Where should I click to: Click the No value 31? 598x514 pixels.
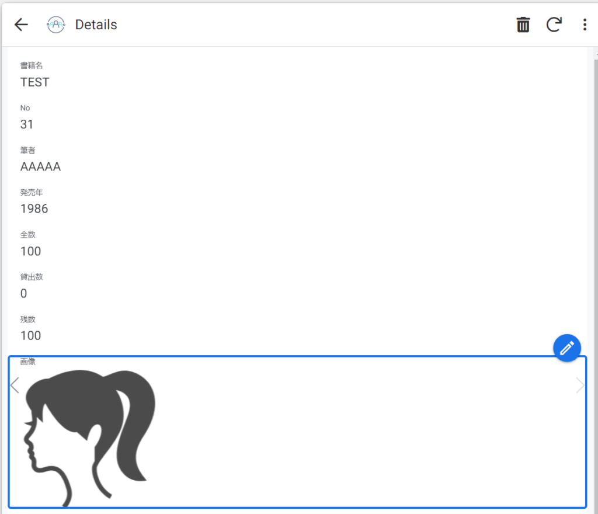27,124
